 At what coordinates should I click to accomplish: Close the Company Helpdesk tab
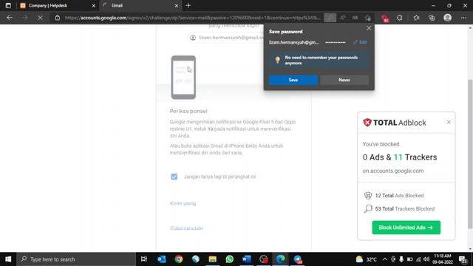click(x=94, y=5)
